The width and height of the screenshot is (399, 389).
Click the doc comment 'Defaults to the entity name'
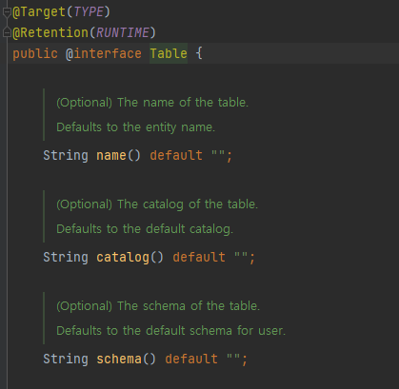pos(135,127)
